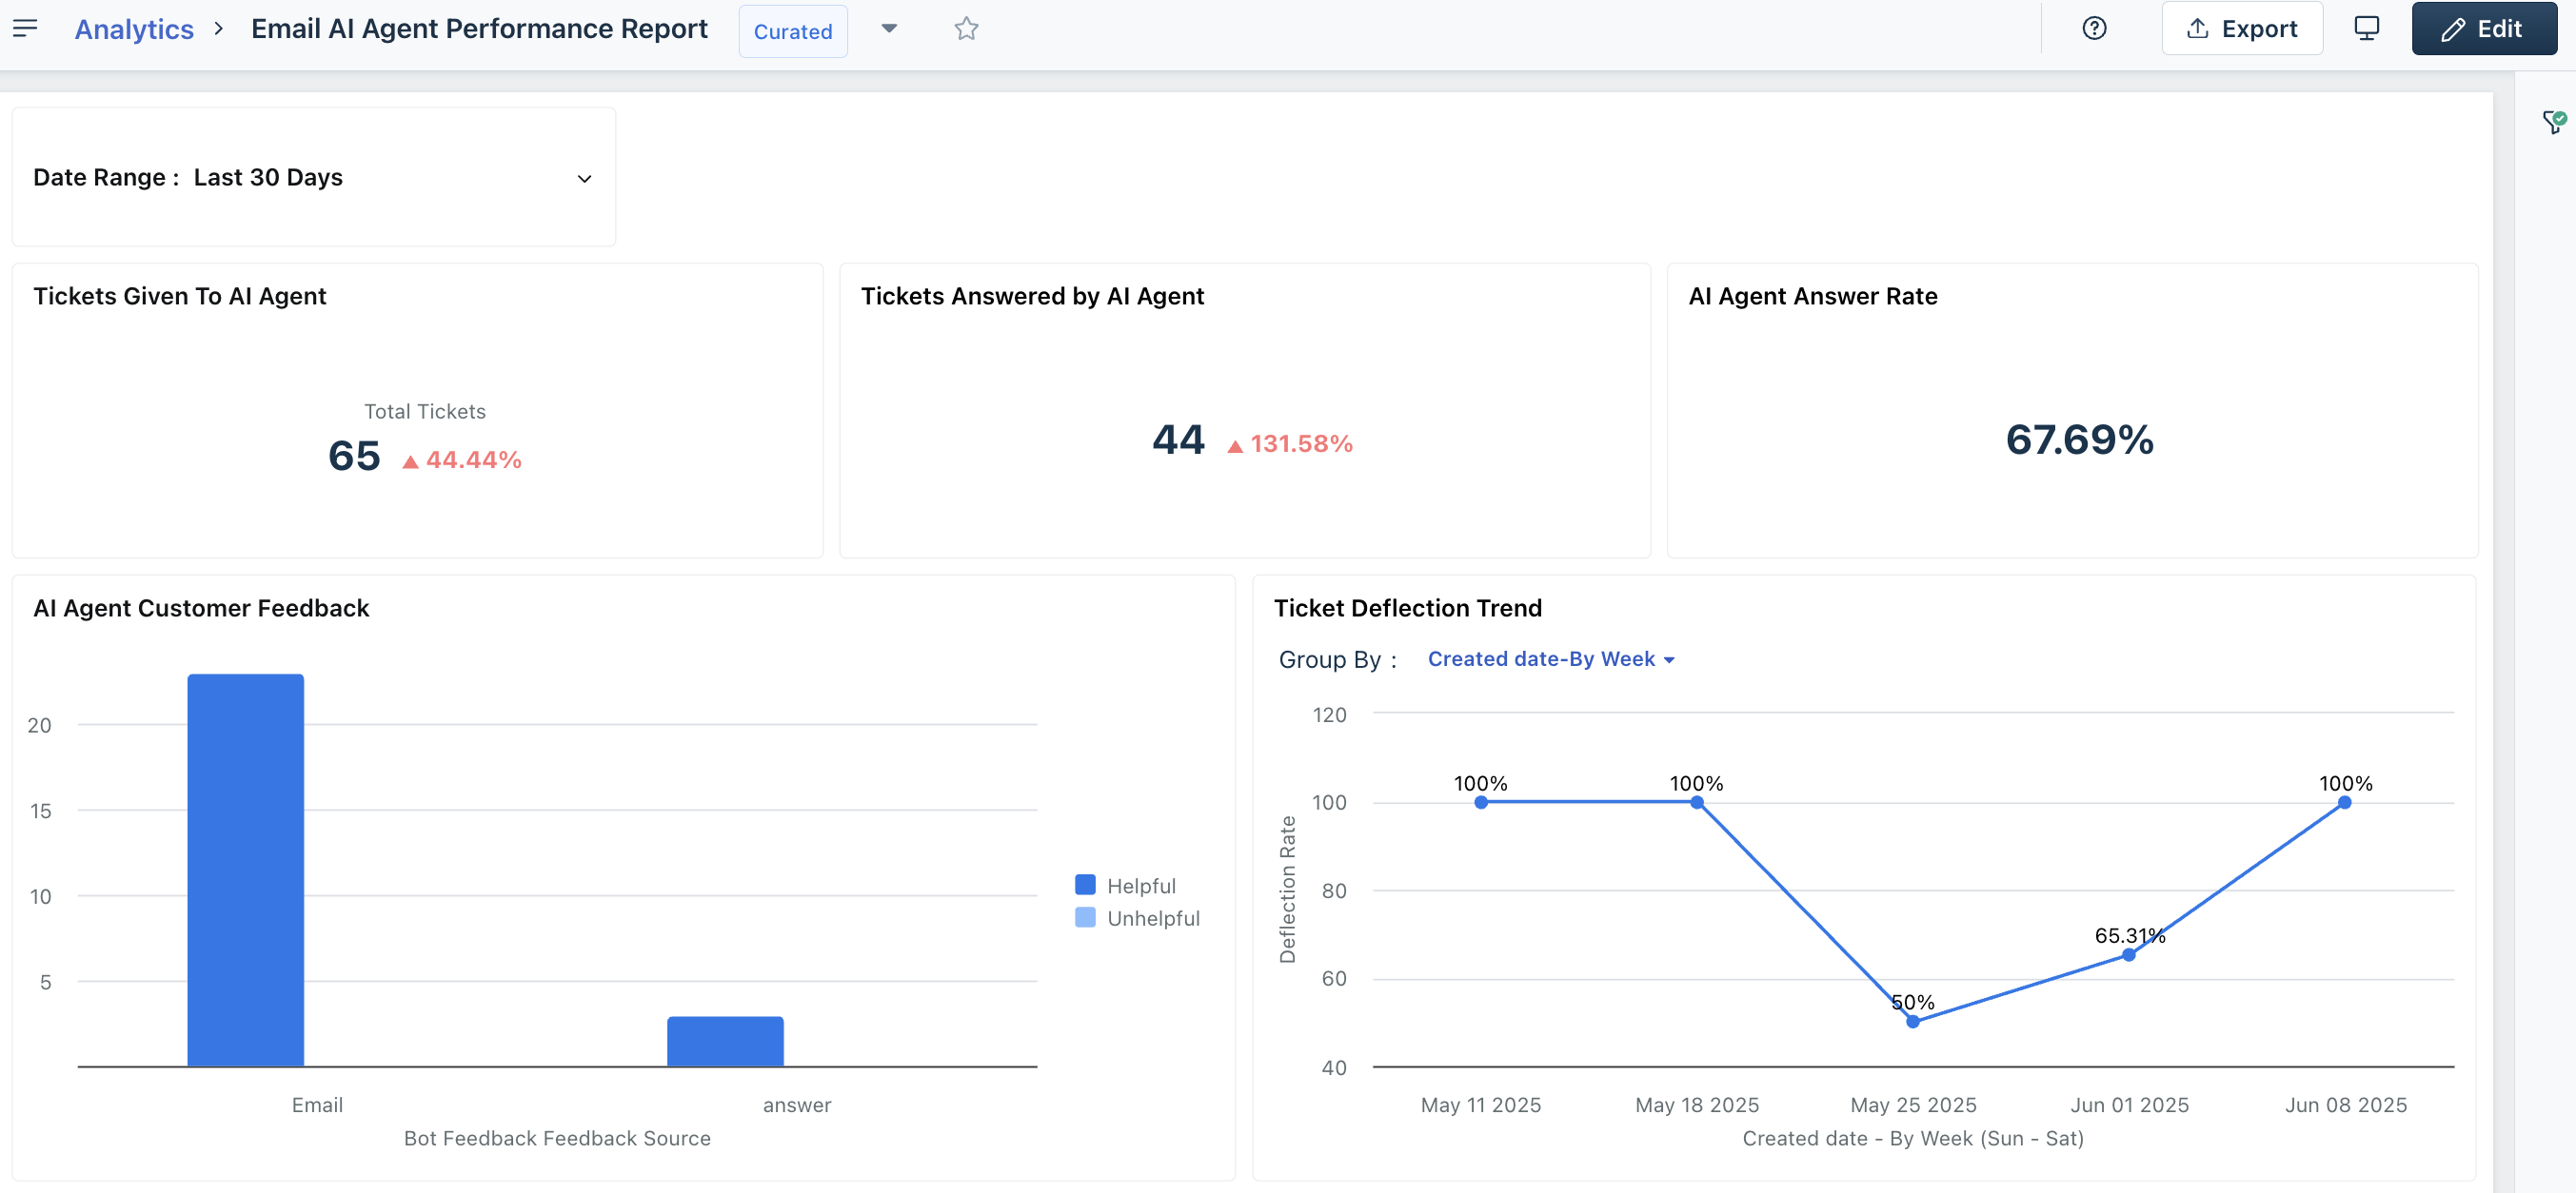The height and width of the screenshot is (1193, 2576).
Task: Click the Helpful blue color swatch
Action: coord(1084,884)
